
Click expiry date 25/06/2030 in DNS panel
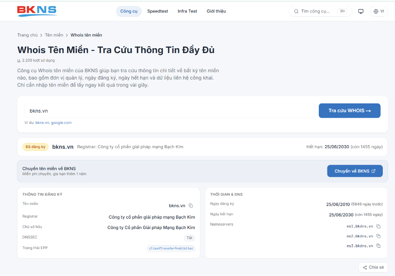pos(341,215)
